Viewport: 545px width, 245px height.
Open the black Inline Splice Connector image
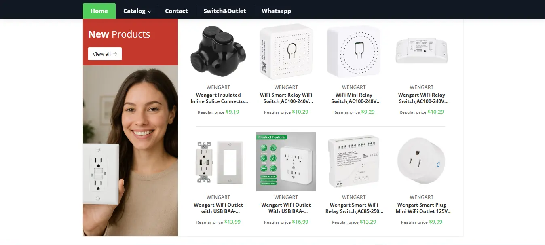pos(218,51)
